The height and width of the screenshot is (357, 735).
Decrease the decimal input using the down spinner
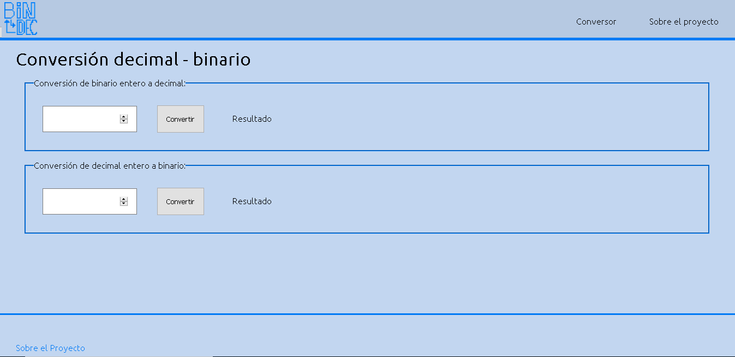click(124, 204)
